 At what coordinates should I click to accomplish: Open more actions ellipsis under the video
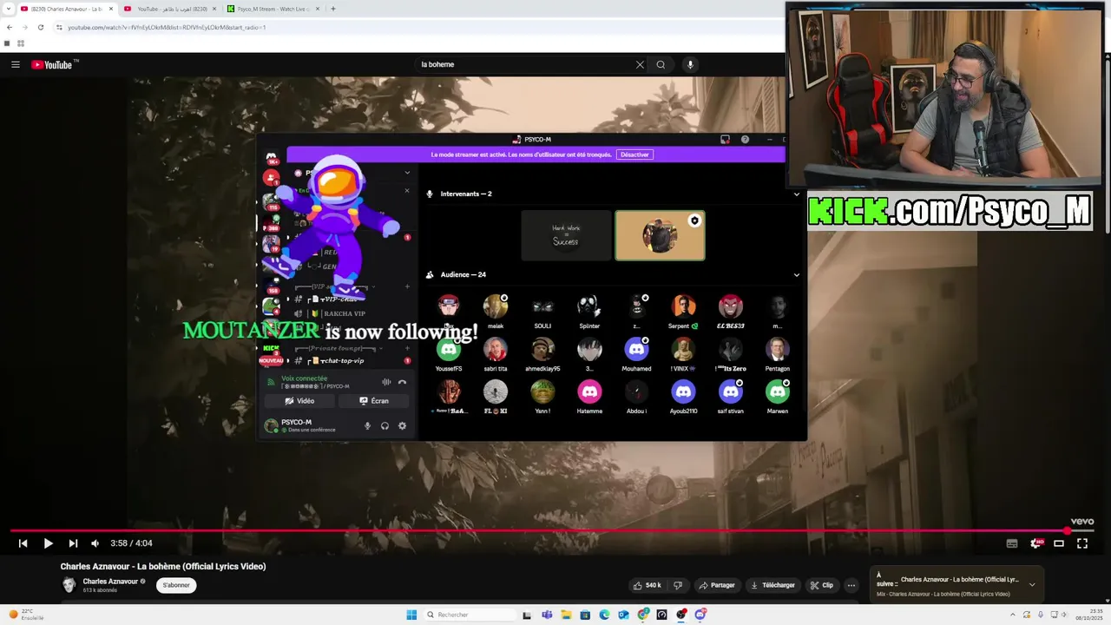[x=851, y=585]
